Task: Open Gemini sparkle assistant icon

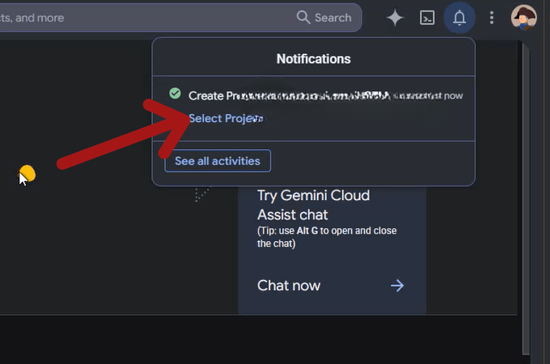Action: click(395, 17)
